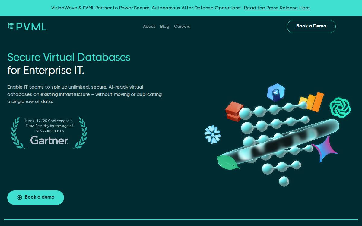Click the teal Book a demo button
The width and height of the screenshot is (362, 226).
(x=36, y=197)
